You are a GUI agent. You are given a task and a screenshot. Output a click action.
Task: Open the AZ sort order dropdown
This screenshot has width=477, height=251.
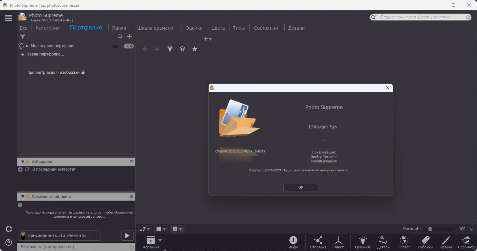tap(145, 229)
